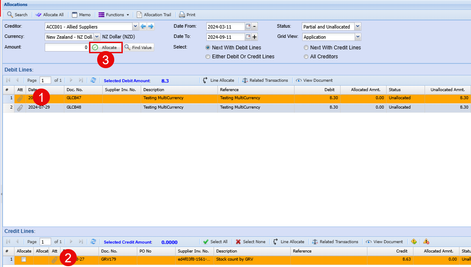Open attachment on debit line GLCB48

[x=20, y=107]
